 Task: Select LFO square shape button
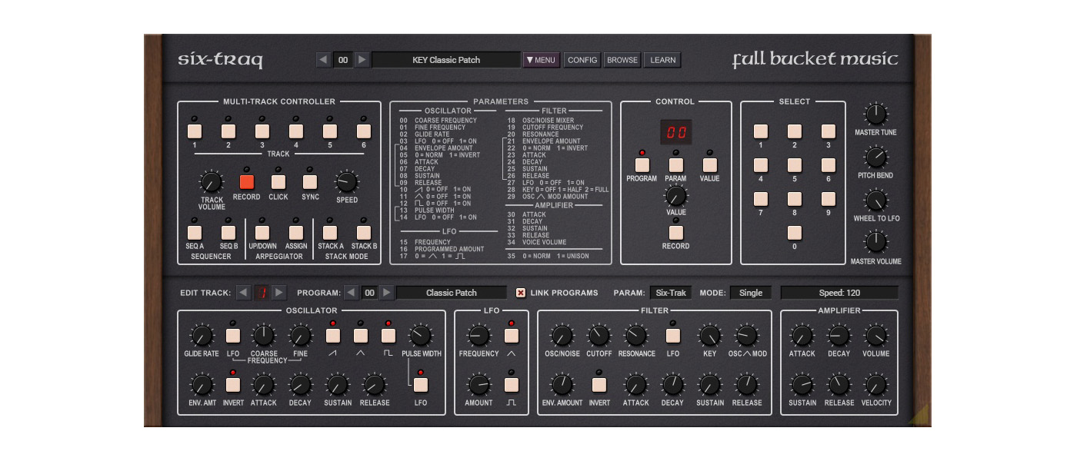(x=512, y=385)
